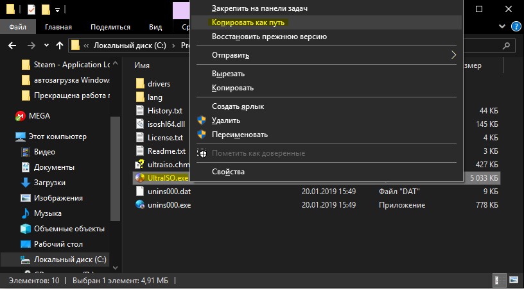Click the 'unins000.dat' type cell 'Файл "DAT"'

tap(399, 192)
